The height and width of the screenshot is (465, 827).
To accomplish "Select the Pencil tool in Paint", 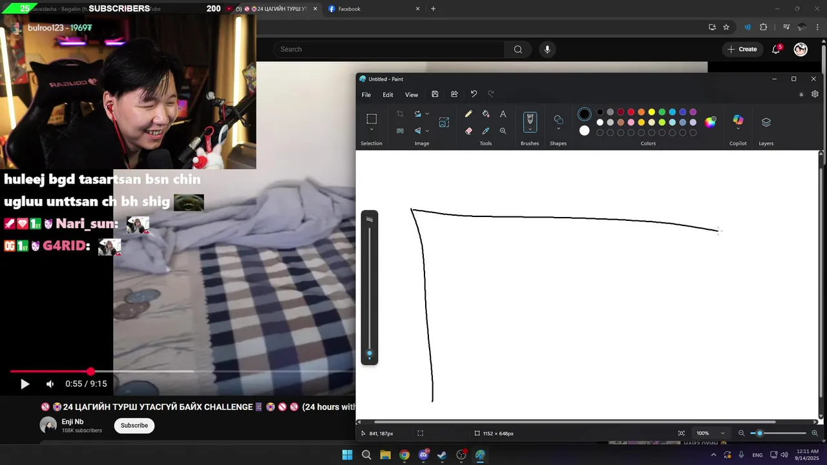I will point(468,114).
